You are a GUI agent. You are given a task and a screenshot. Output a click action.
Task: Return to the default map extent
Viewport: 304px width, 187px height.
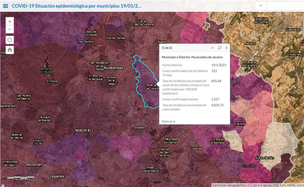10,50
